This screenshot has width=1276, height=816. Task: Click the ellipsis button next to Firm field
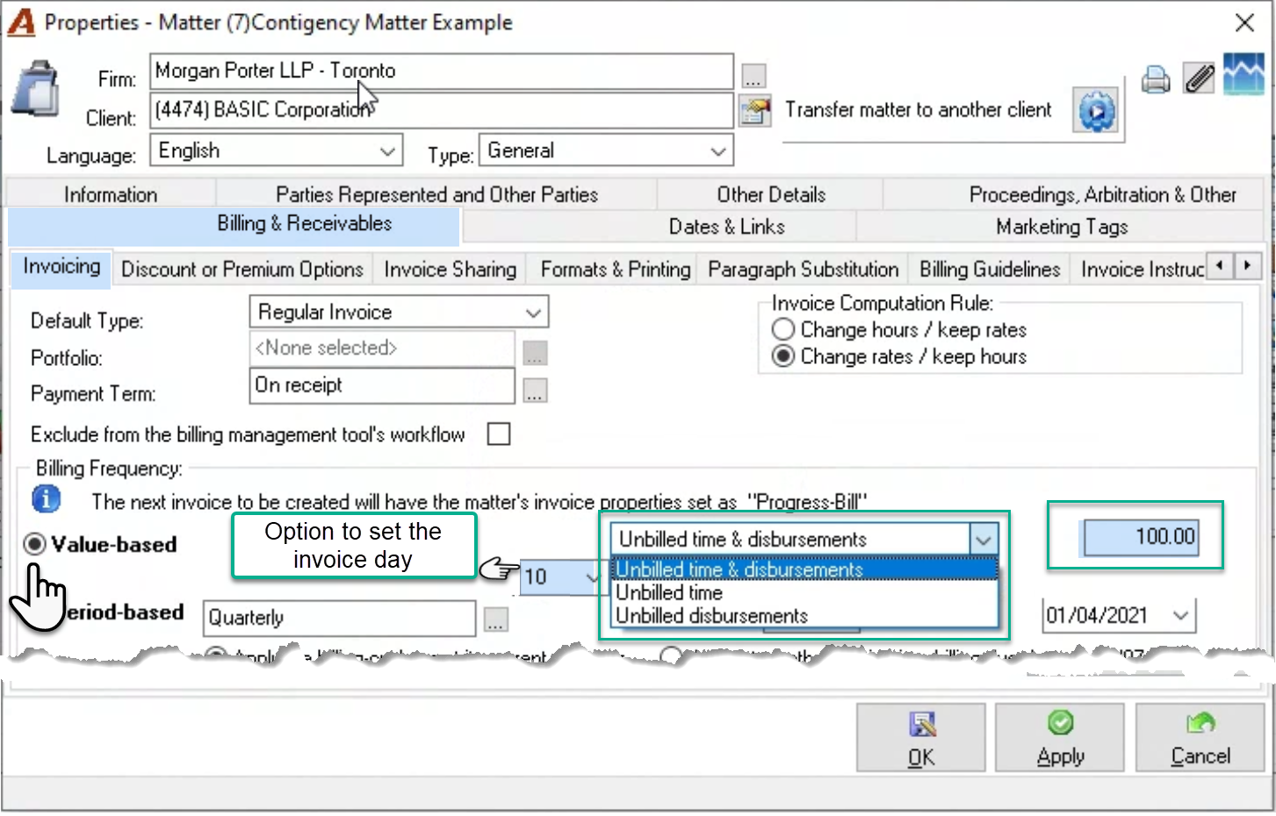(753, 76)
